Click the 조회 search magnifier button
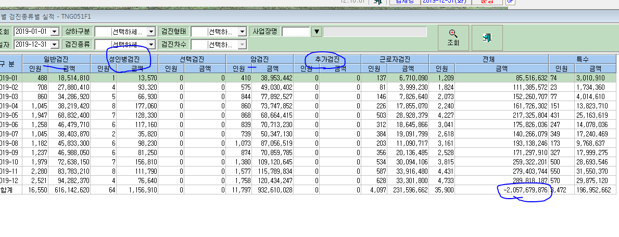The height and width of the screenshot is (237, 619). point(453,38)
